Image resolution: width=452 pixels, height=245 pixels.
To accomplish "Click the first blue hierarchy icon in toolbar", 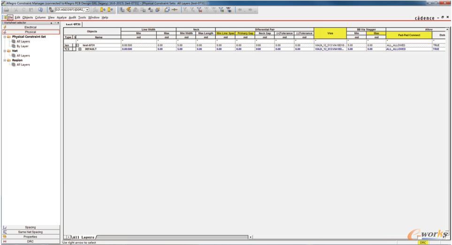I will click(x=122, y=10).
